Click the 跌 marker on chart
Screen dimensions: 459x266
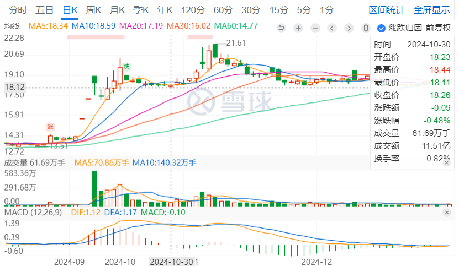click(x=126, y=66)
